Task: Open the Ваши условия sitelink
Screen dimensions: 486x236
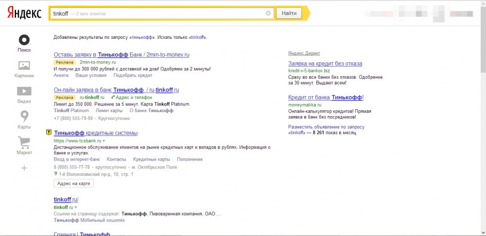Action: point(91,75)
